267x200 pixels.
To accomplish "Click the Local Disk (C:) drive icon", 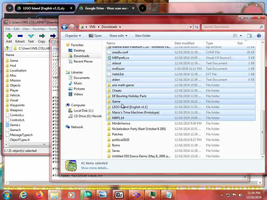I will point(70,111).
